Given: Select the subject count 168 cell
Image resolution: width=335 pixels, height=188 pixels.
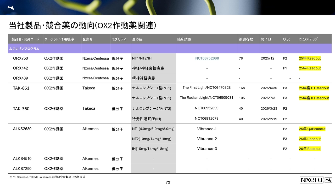Looking at the screenshot, I should coord(242,88).
